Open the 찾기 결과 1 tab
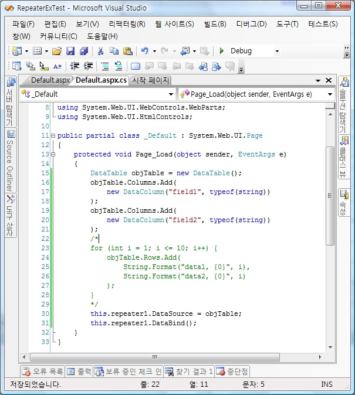This screenshot has height=395, width=355. click(189, 372)
